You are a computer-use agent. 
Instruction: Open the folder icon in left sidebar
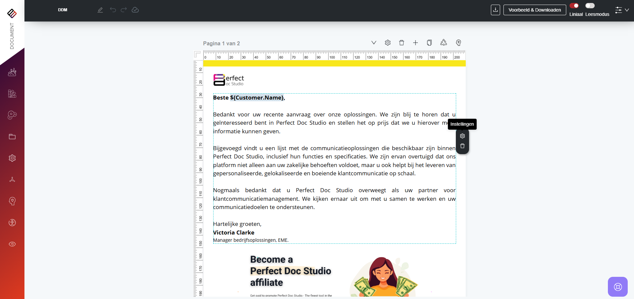12,137
